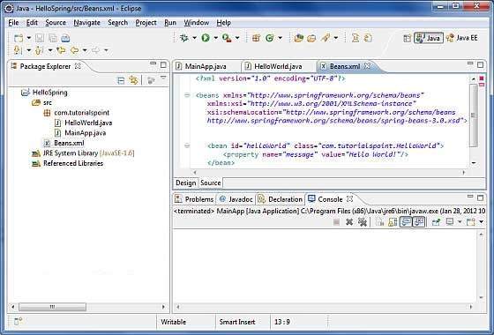Viewport: 494px width, 335px height.
Task: Click the Clear Console icon
Action: pyautogui.click(x=379, y=222)
